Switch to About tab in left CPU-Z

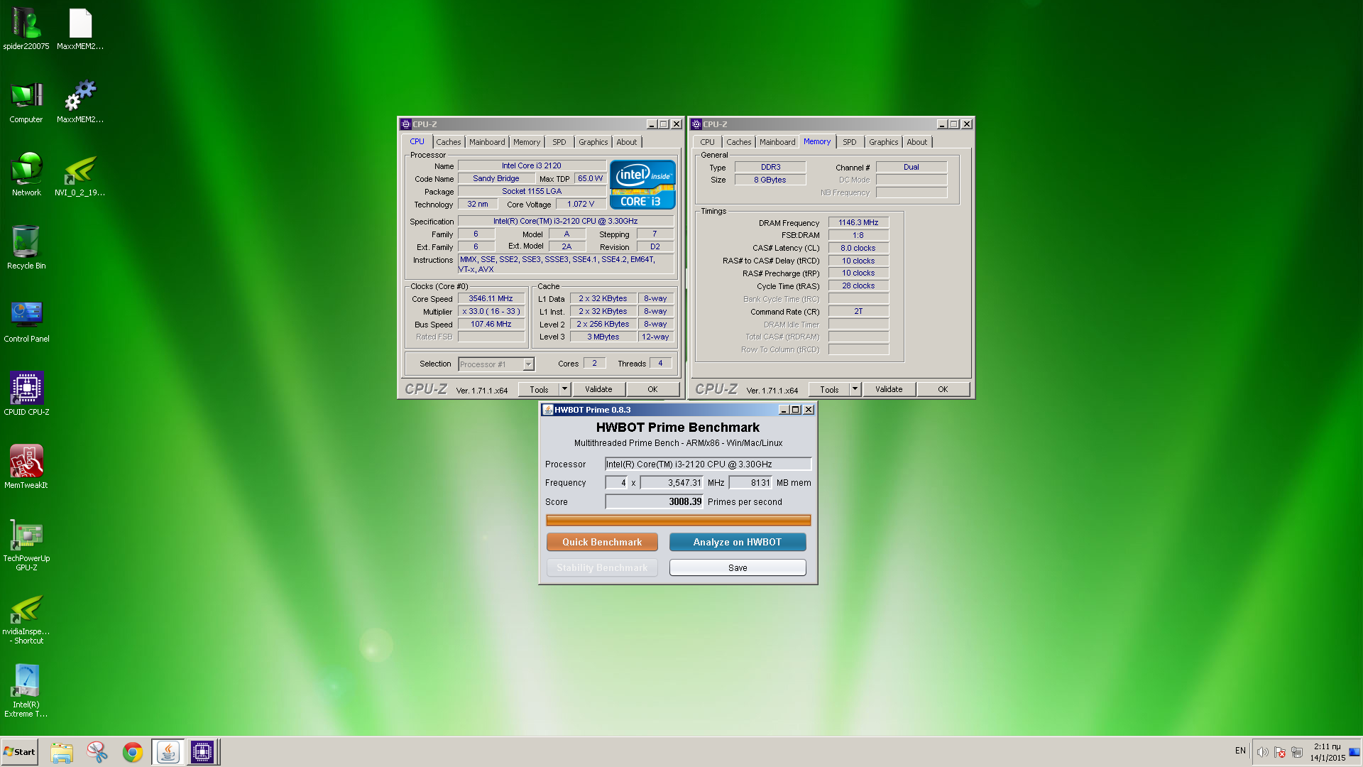[626, 142]
